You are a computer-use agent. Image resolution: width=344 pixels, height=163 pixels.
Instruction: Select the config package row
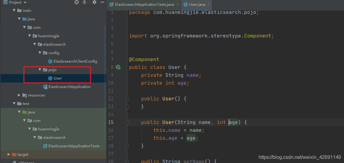(53, 53)
